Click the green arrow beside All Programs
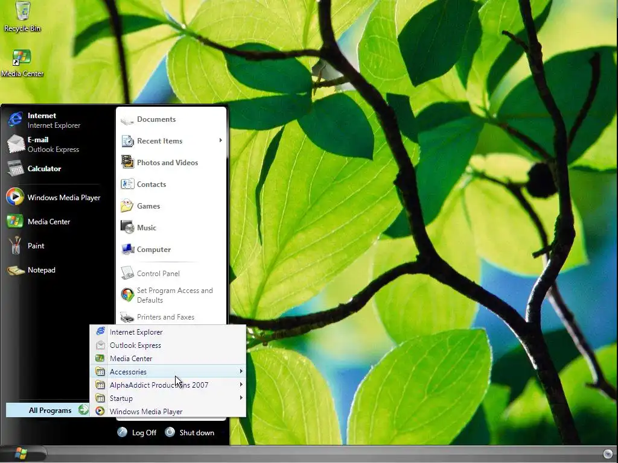The width and height of the screenshot is (618, 463). click(83, 410)
